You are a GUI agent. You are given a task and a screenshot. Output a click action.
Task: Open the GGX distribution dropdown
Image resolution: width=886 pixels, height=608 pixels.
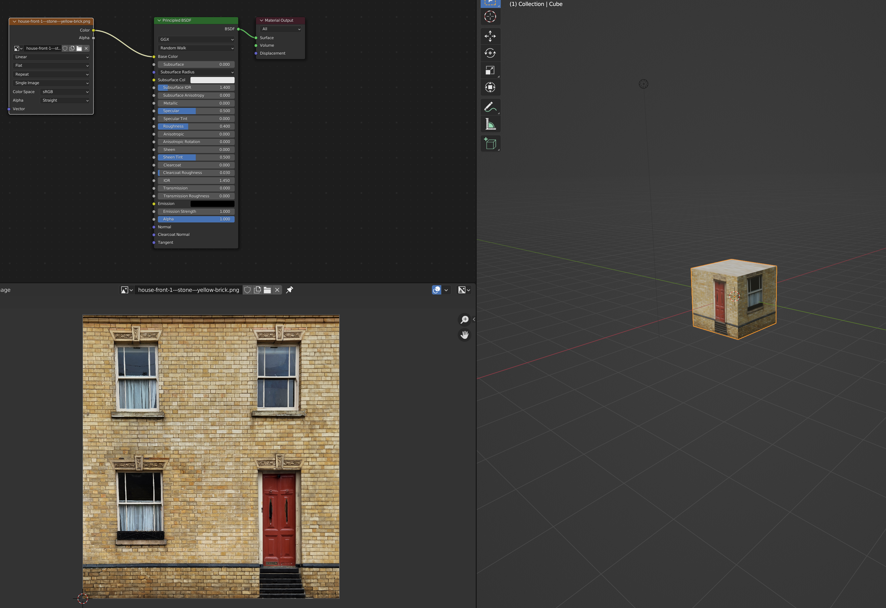(x=196, y=39)
